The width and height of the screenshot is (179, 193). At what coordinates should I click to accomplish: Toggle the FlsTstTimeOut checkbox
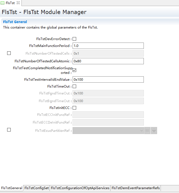click(74, 86)
